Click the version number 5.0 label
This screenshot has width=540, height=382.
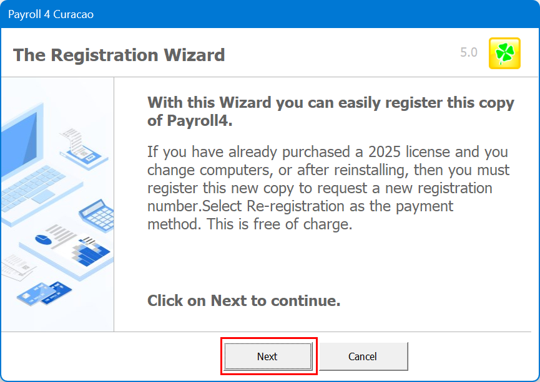(469, 53)
